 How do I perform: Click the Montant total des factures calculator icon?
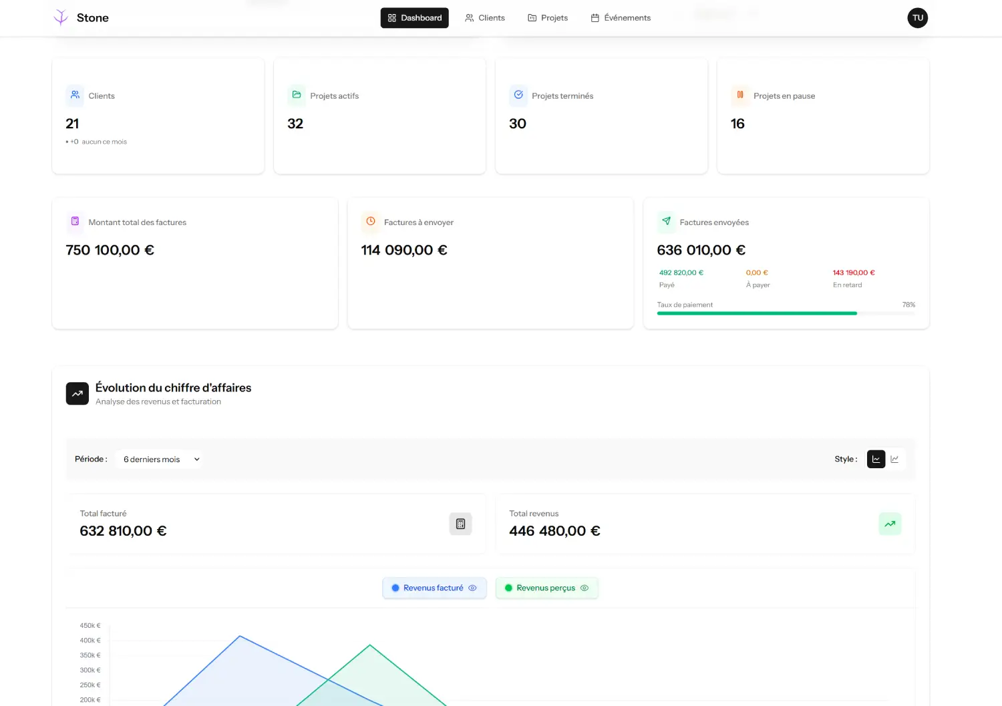tap(75, 222)
